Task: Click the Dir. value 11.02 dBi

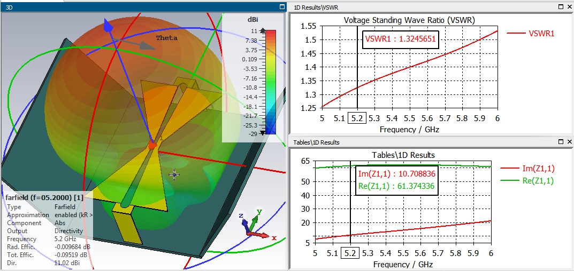Action: (x=67, y=263)
